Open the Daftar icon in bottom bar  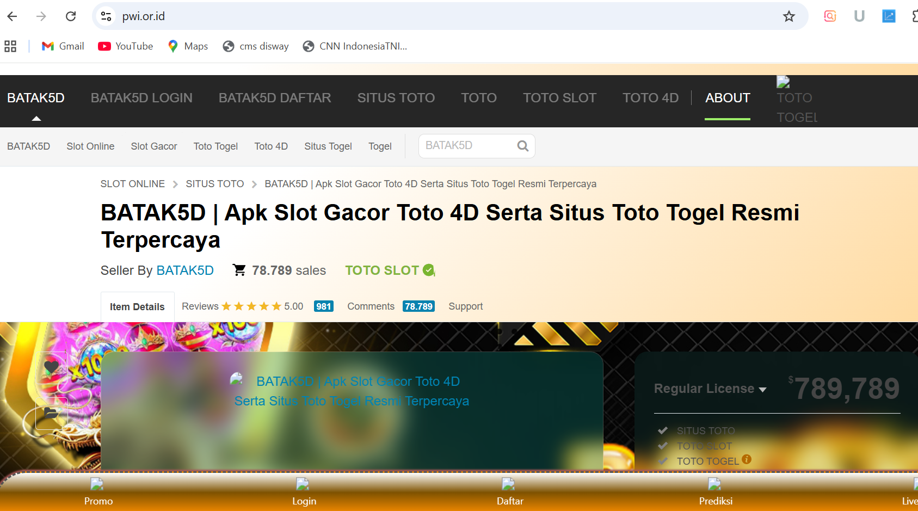pyautogui.click(x=509, y=484)
